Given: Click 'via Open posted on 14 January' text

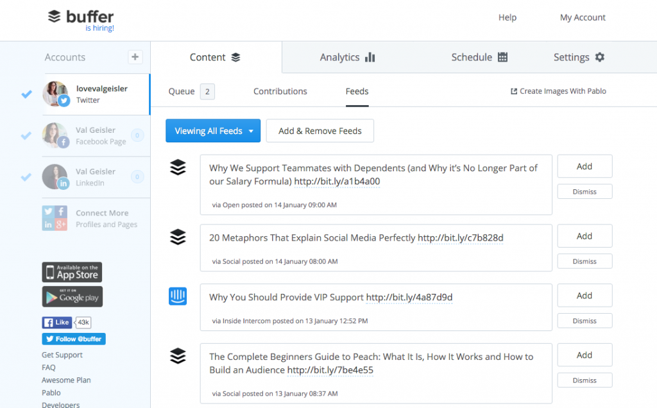Looking at the screenshot, I should tap(275, 205).
